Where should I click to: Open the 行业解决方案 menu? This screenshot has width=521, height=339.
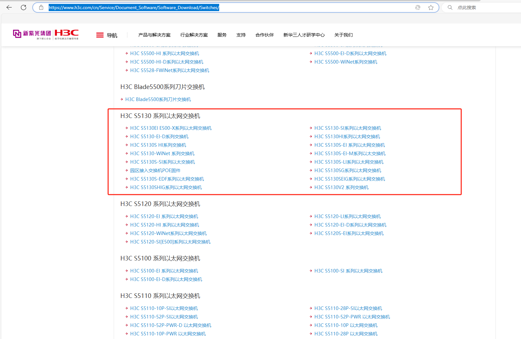[x=194, y=35]
